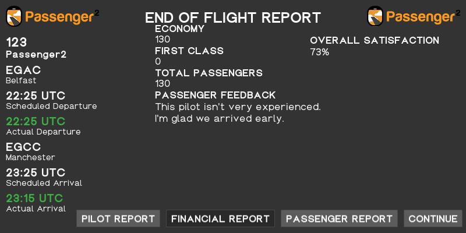The width and height of the screenshot is (466, 233).
Task: Click the green actual arrival time 23:15
Action: [34, 199]
